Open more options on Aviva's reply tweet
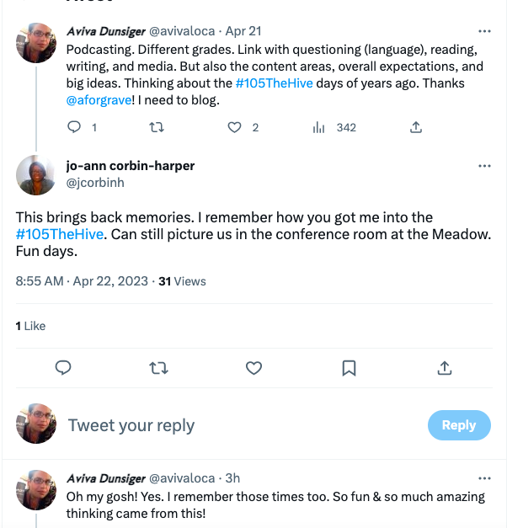Image resolution: width=507 pixels, height=528 pixels. pos(484,478)
